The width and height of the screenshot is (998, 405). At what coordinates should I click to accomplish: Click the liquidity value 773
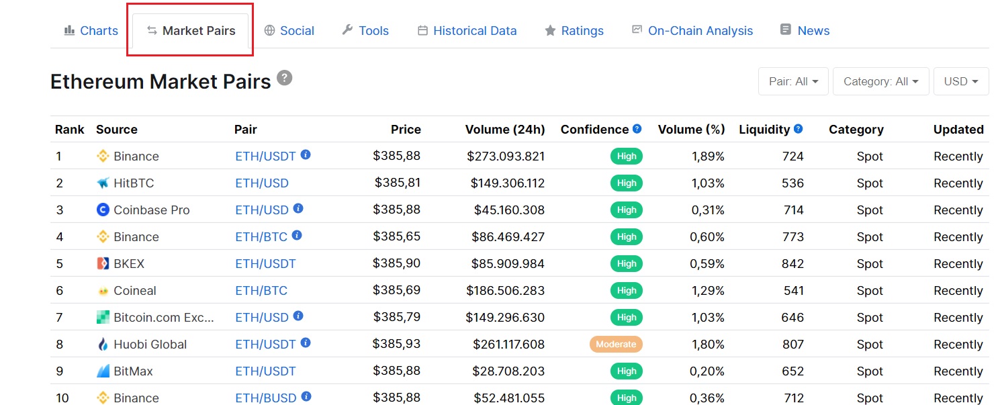click(792, 237)
